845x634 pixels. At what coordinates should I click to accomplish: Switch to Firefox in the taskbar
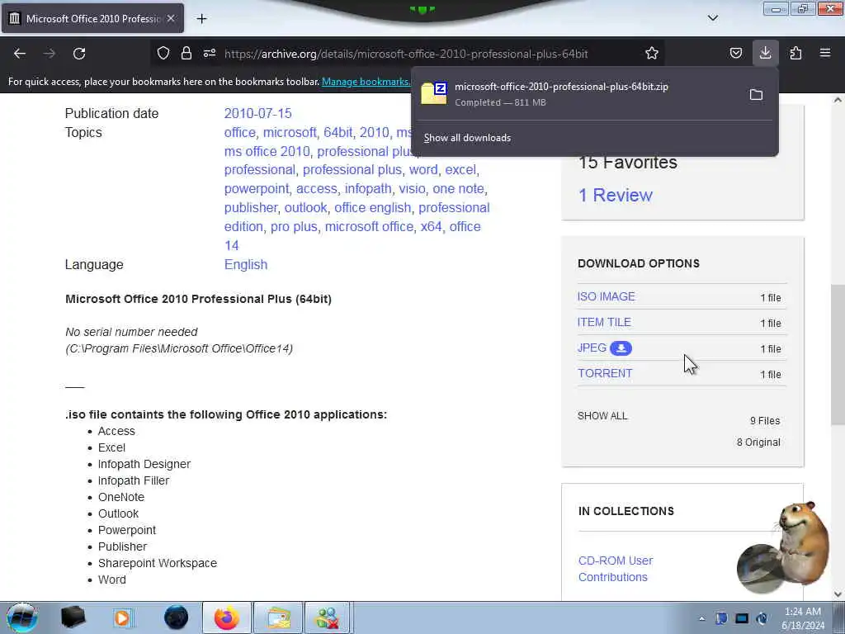(227, 617)
